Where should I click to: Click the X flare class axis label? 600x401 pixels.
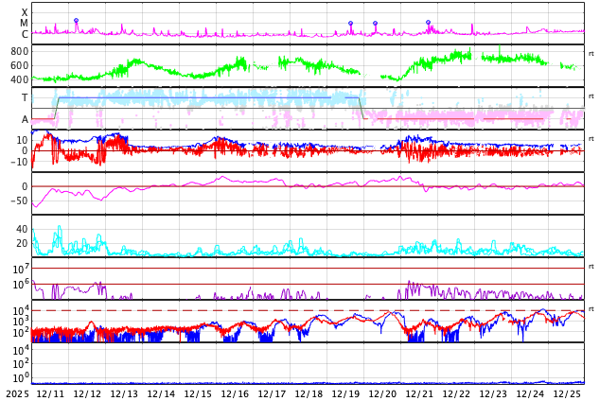click(x=25, y=12)
